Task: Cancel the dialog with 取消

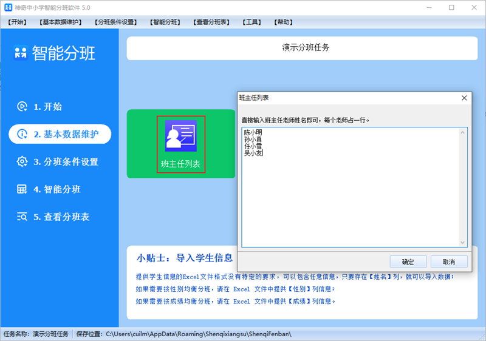Action: click(449, 262)
